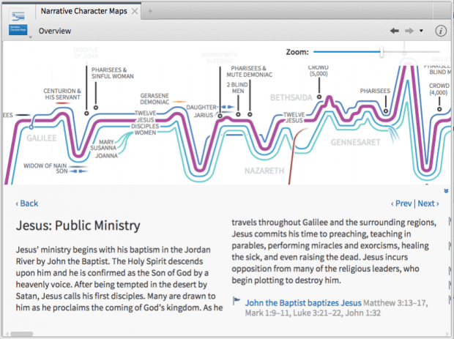Click the flag icon beside John the Baptist event
454x339 pixels.
pyautogui.click(x=237, y=301)
